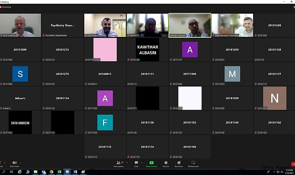The height and width of the screenshot is (175, 295).
Task: Select participant tile 20181162
Action: 274,122
